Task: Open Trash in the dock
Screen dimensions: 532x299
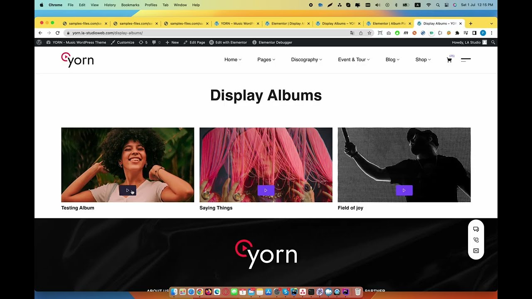Action: point(357,292)
